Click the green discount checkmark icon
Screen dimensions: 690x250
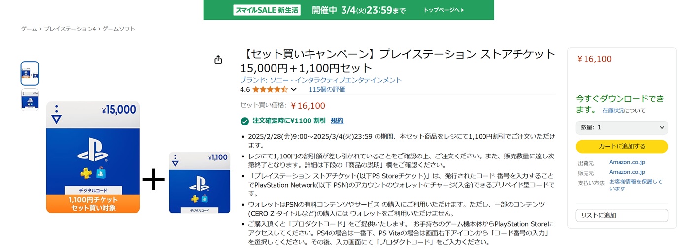[244, 121]
